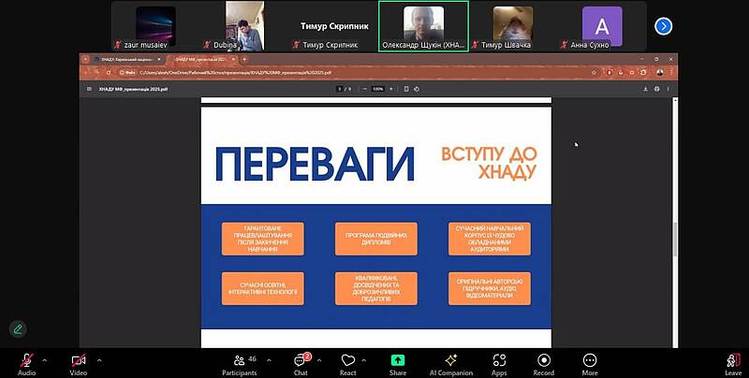Toggle the PDF viewer sidebar menu

pyautogui.click(x=89, y=89)
